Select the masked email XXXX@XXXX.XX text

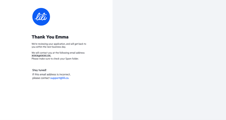41,56
